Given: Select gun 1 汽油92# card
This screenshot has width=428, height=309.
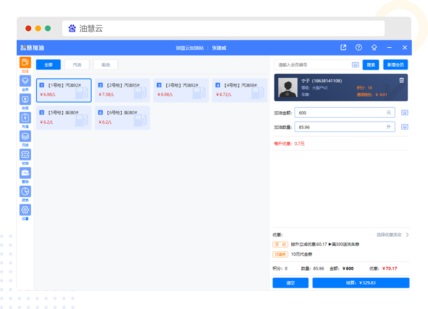Looking at the screenshot, I should [64, 91].
